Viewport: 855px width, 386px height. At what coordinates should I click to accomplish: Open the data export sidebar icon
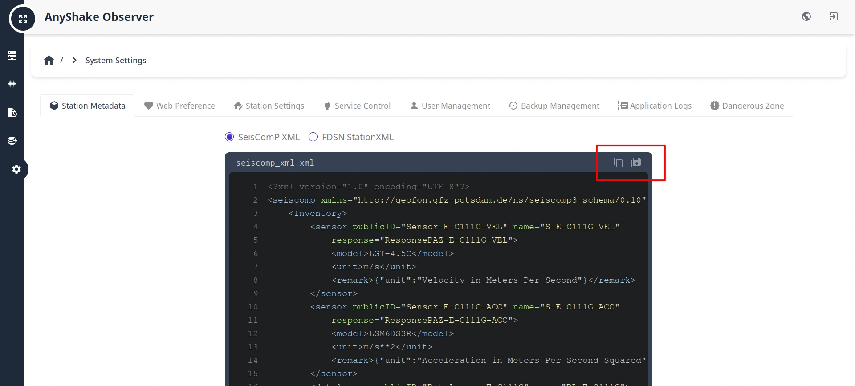click(x=12, y=141)
